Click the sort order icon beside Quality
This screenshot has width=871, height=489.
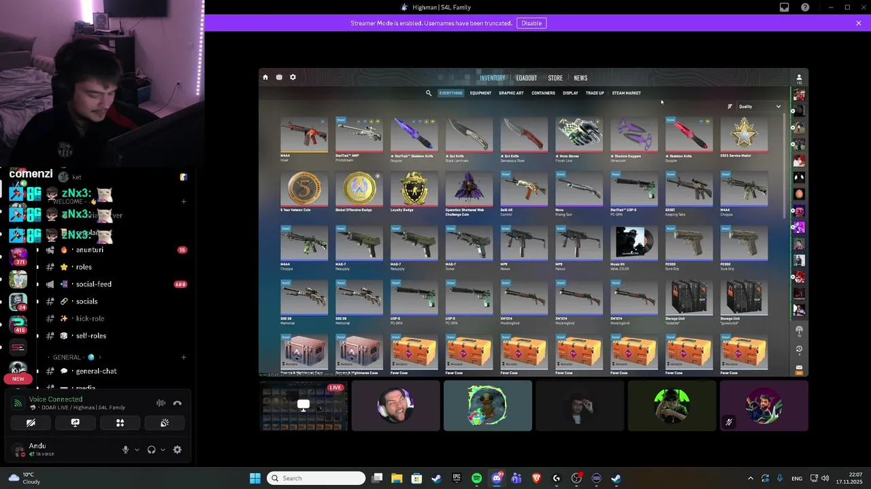(x=730, y=107)
